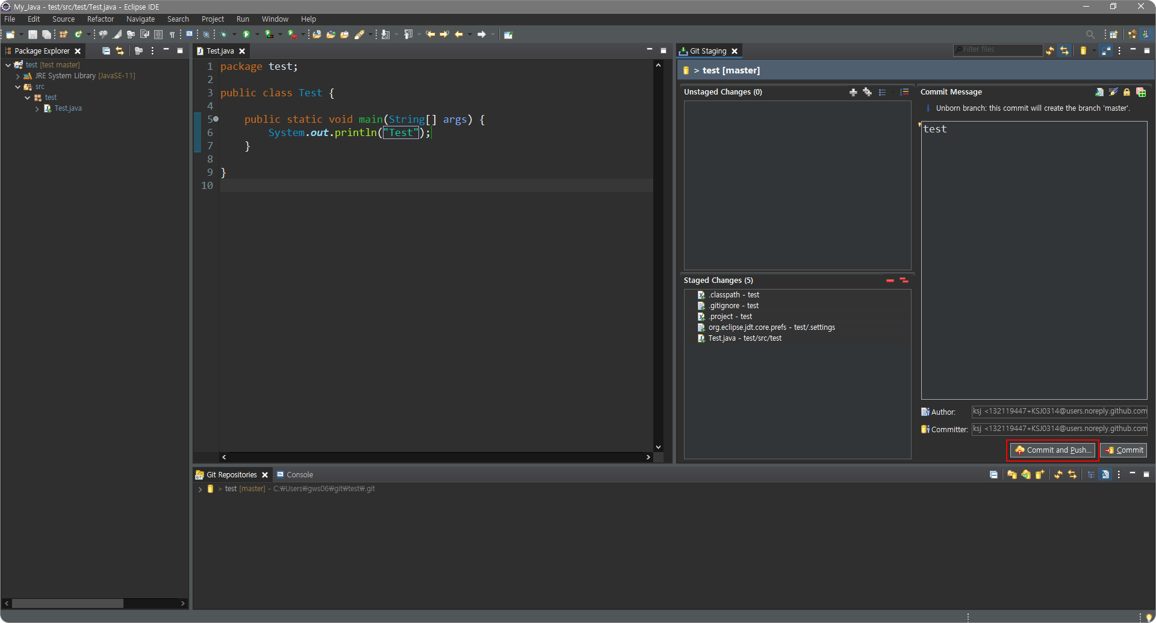This screenshot has height=623, width=1156.
Task: Click the Commit and Push button
Action: click(1053, 450)
